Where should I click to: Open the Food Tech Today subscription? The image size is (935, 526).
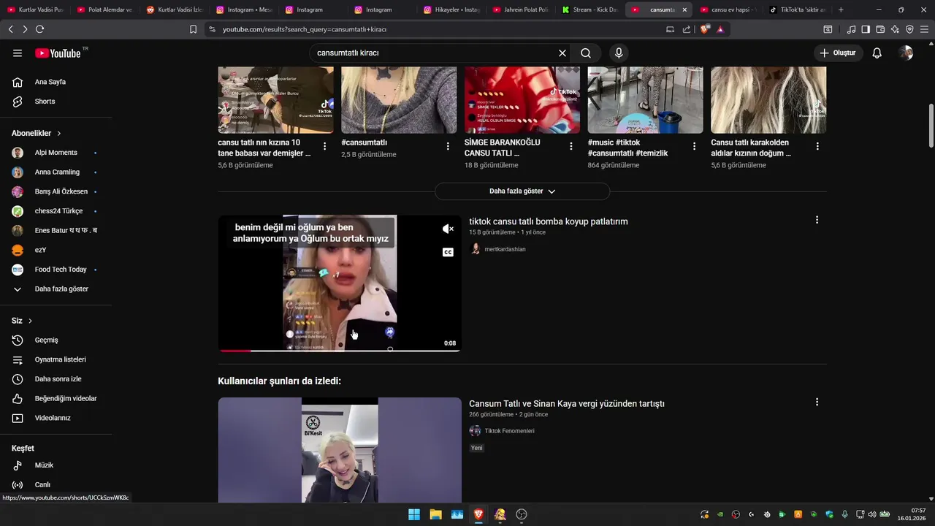pyautogui.click(x=56, y=270)
